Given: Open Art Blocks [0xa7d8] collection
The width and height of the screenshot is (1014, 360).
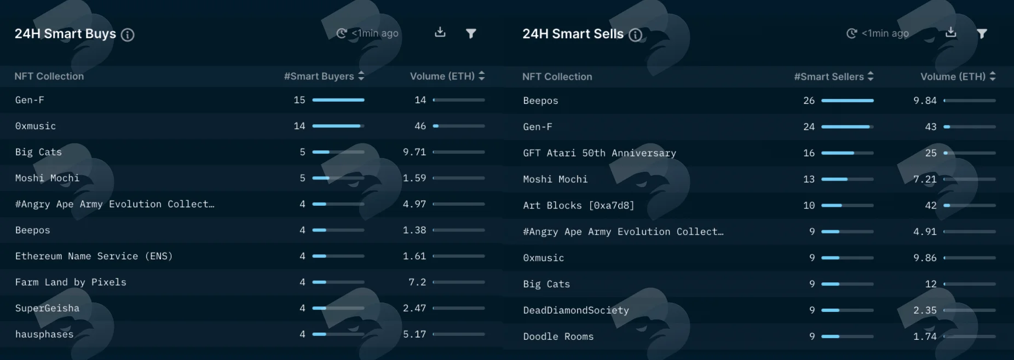Looking at the screenshot, I should (579, 206).
